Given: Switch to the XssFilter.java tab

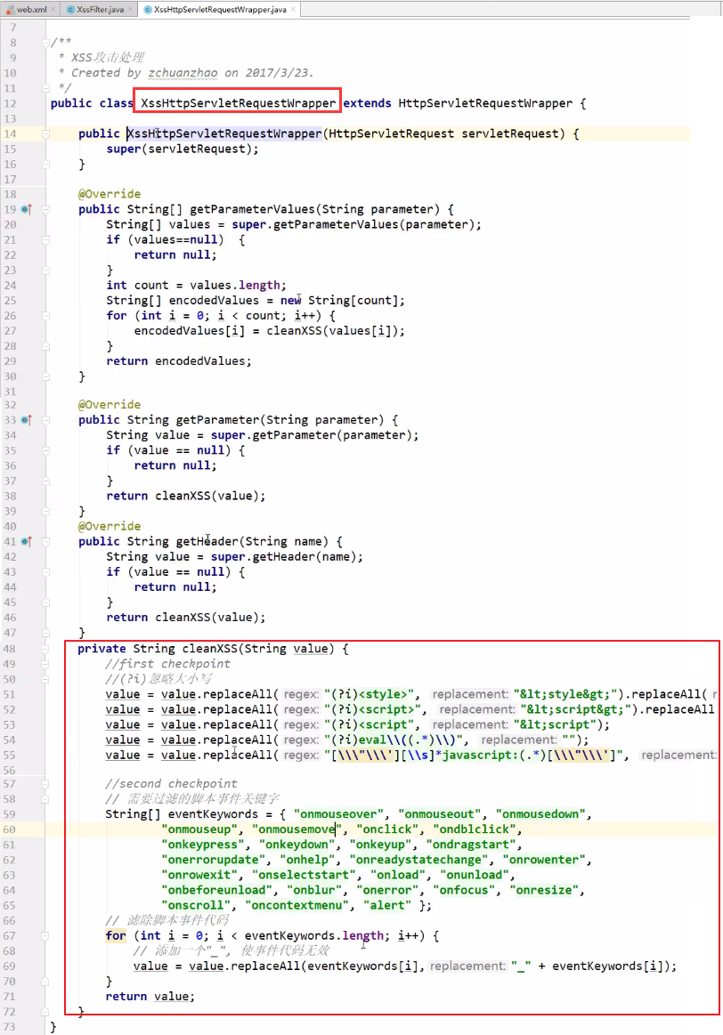Looking at the screenshot, I should [x=102, y=9].
